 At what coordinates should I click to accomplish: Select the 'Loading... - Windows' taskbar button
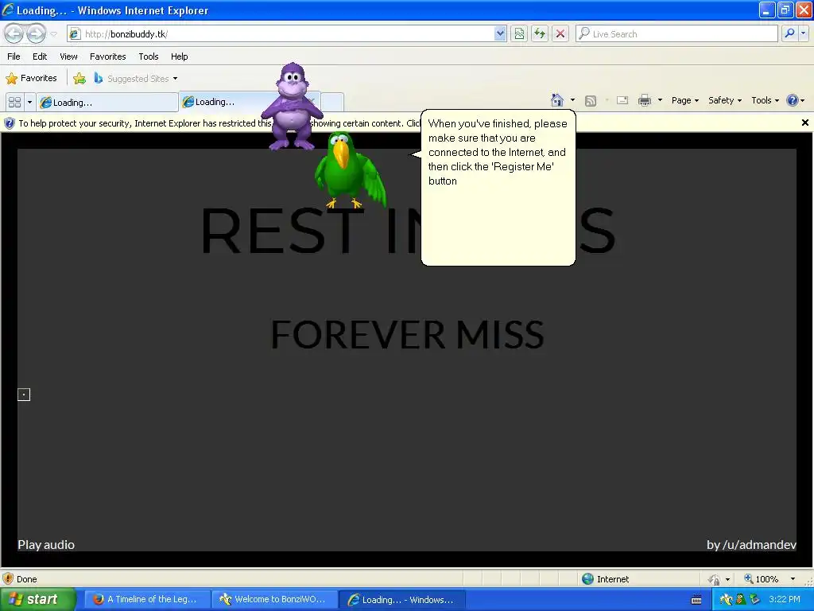402,600
